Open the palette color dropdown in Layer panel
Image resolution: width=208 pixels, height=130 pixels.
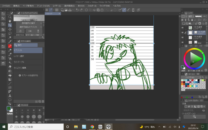(x=184, y=16)
